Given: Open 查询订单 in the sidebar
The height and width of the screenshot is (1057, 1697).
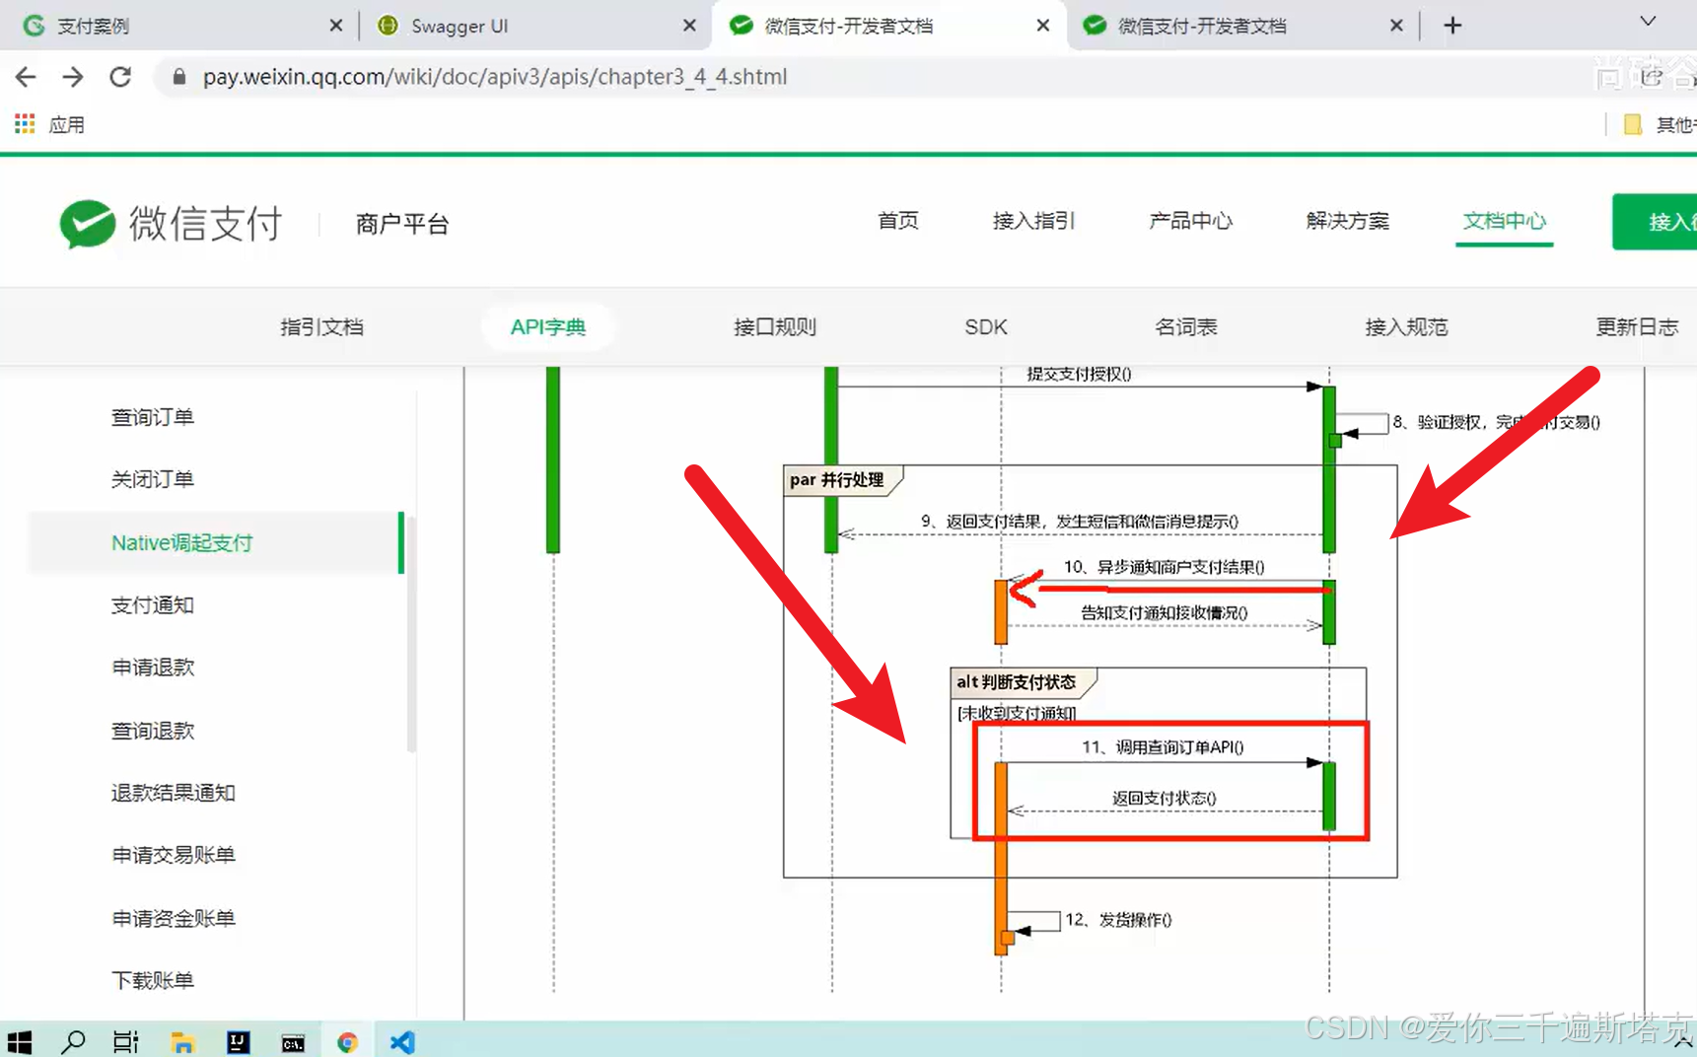Looking at the screenshot, I should pos(153,417).
